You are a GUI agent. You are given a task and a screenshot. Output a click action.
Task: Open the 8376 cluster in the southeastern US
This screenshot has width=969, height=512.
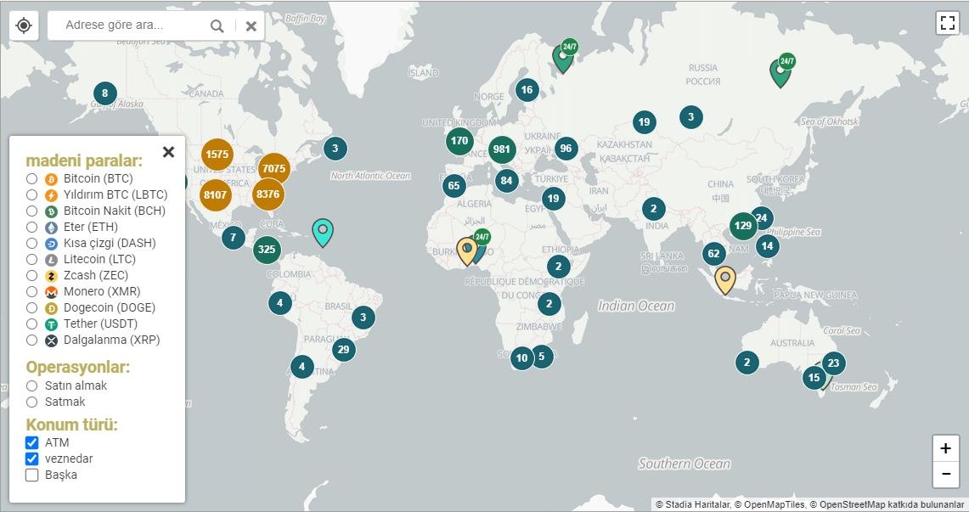tap(268, 194)
